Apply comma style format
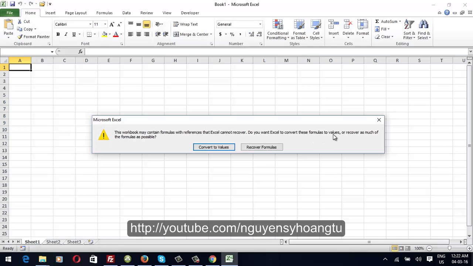Screen dimensions: 473x266 [240, 34]
